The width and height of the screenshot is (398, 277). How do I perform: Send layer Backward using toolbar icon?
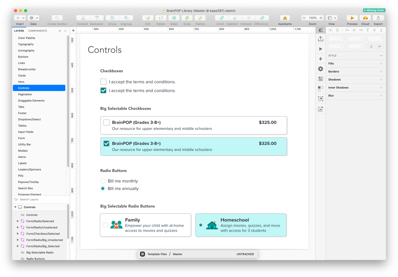tap(97, 18)
